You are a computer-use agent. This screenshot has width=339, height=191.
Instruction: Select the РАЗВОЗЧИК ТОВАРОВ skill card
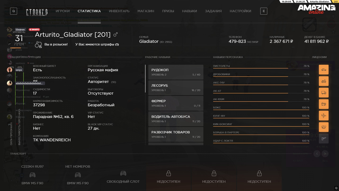(x=176, y=134)
